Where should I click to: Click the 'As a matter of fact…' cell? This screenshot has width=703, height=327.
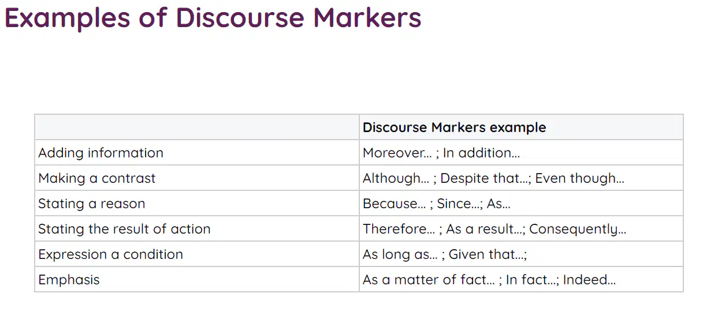[521, 279]
